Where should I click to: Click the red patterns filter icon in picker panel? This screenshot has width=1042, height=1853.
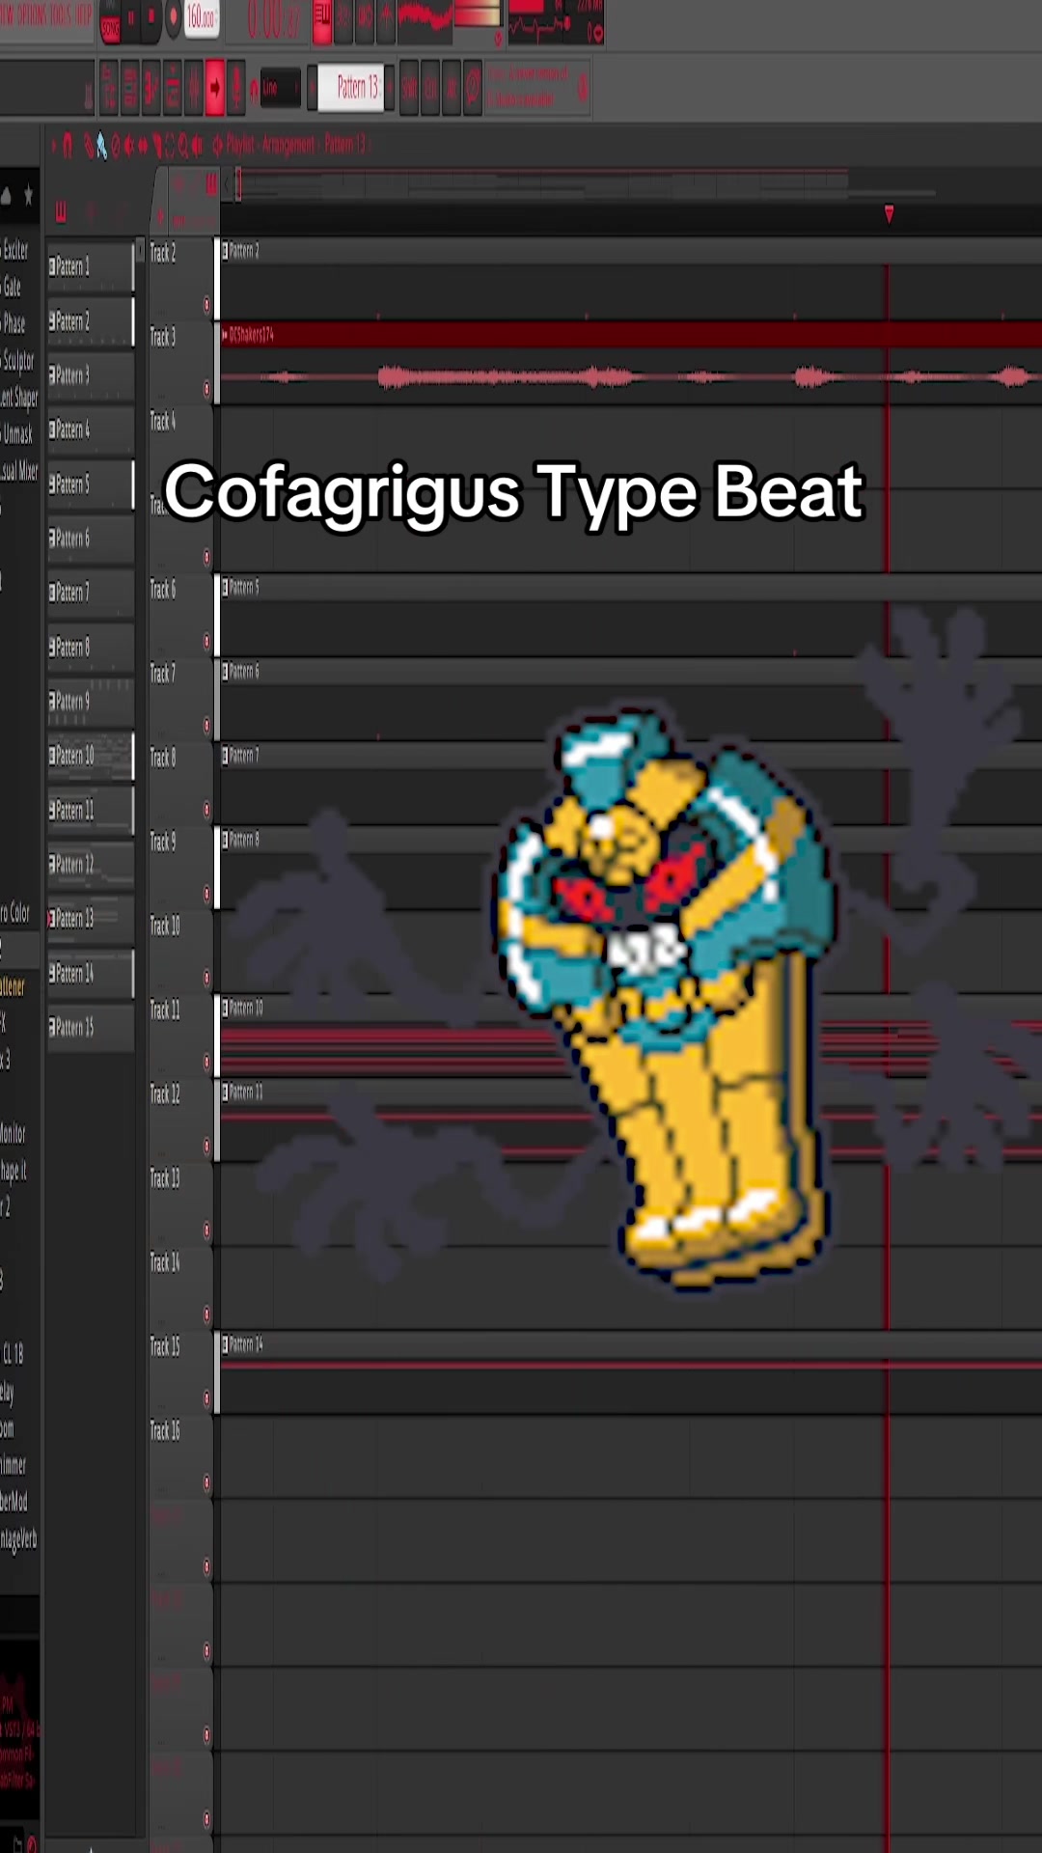click(x=61, y=211)
